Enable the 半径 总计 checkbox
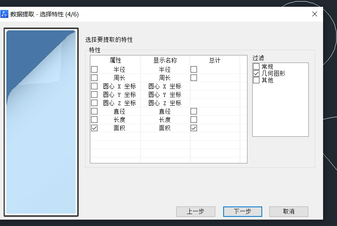The width and height of the screenshot is (337, 226). point(194,69)
